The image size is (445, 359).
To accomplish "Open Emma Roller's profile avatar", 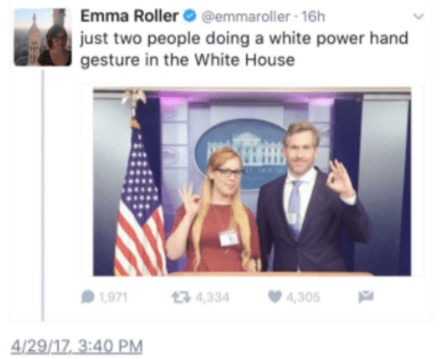I will click(x=43, y=37).
